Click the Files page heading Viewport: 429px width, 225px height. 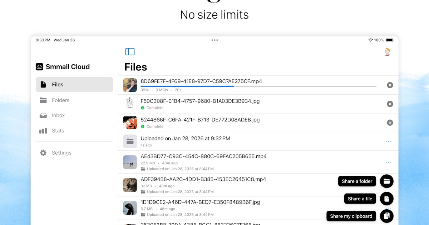coord(135,67)
